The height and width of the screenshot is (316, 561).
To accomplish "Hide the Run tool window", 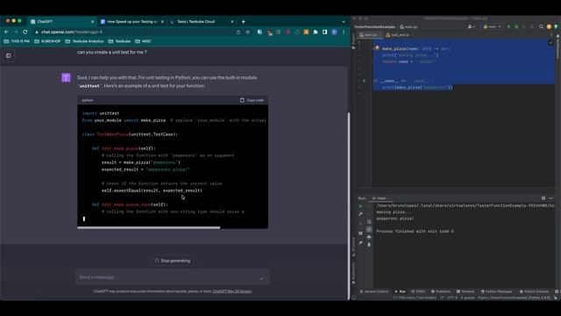I will tap(551, 198).
